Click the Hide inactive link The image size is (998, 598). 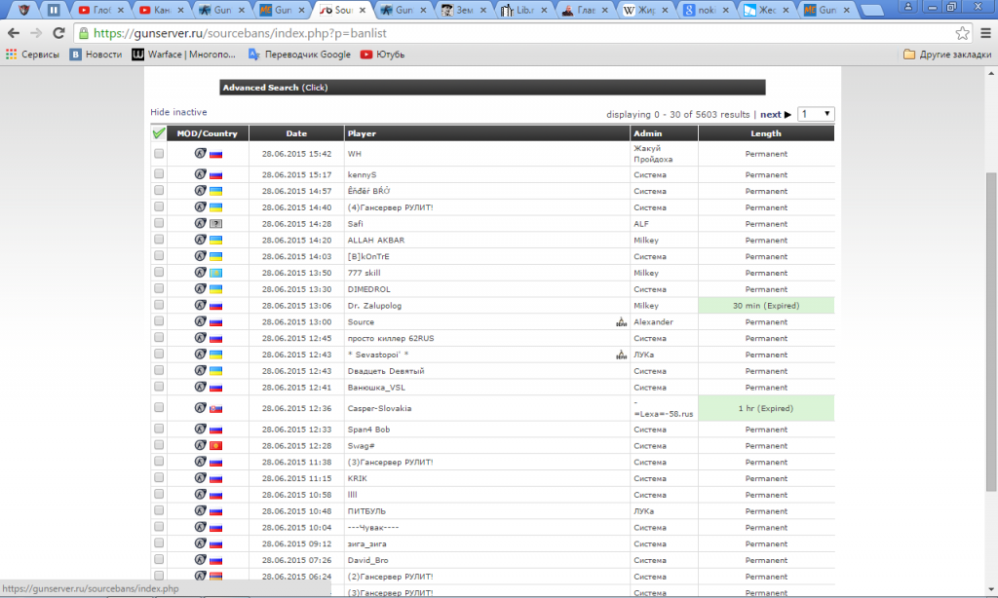(178, 113)
